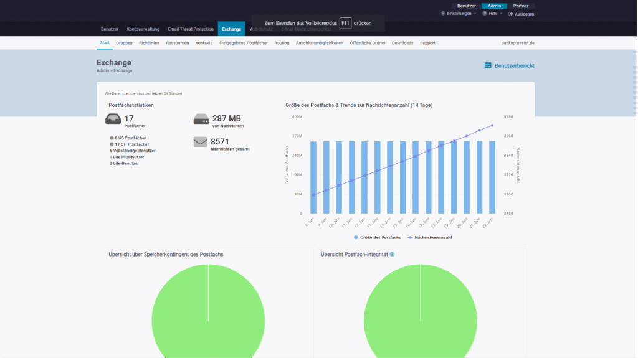The image size is (638, 358).
Task: Click '1 Lite Plus-Nutzer' line
Action: [x=126, y=157]
